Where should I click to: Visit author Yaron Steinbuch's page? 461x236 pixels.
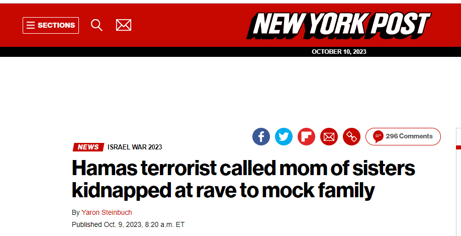(107, 212)
